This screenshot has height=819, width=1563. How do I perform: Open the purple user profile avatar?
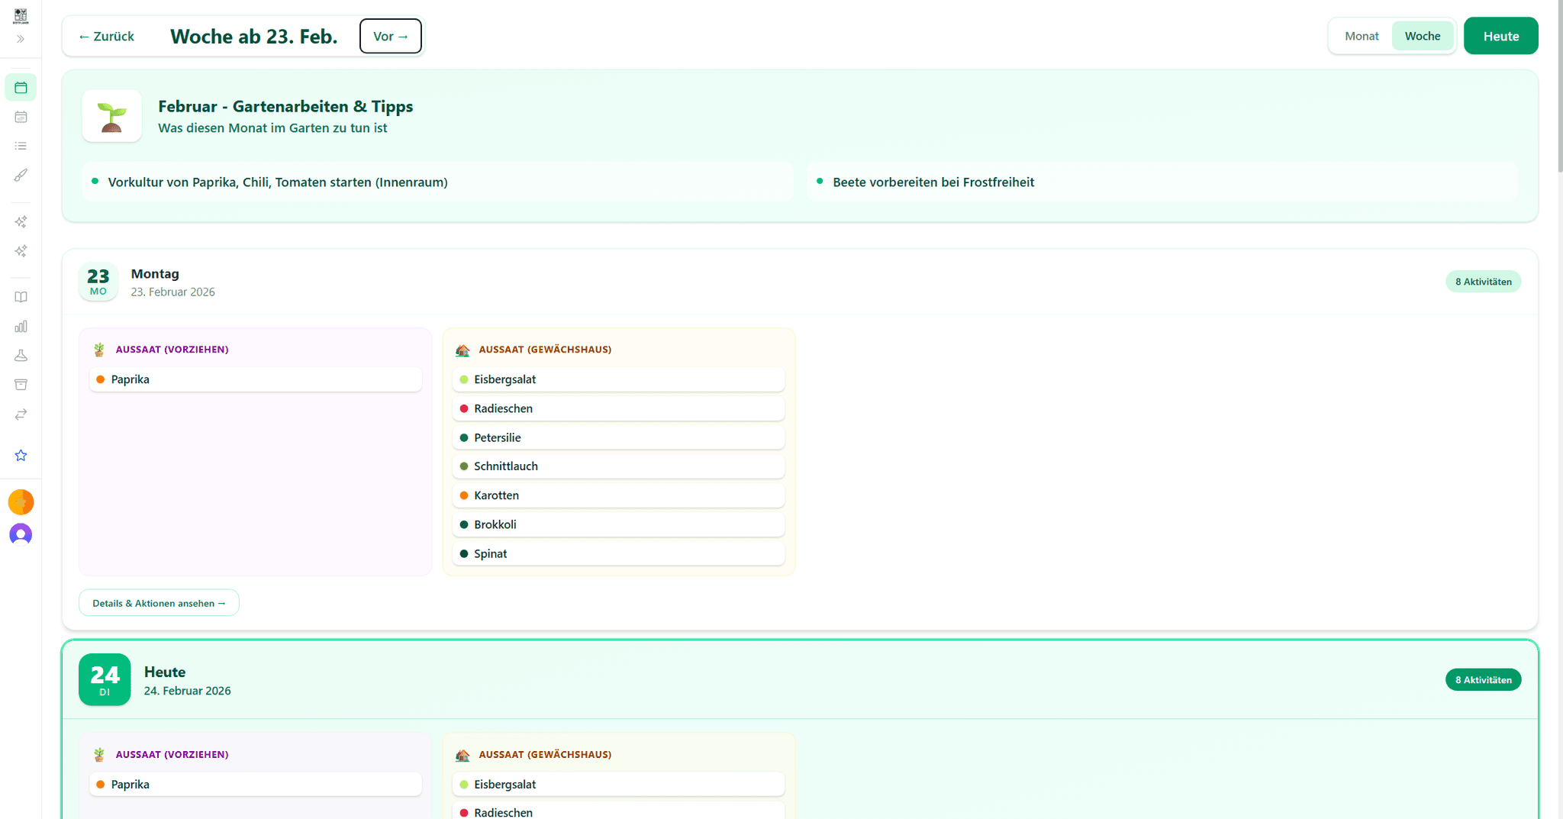(21, 534)
